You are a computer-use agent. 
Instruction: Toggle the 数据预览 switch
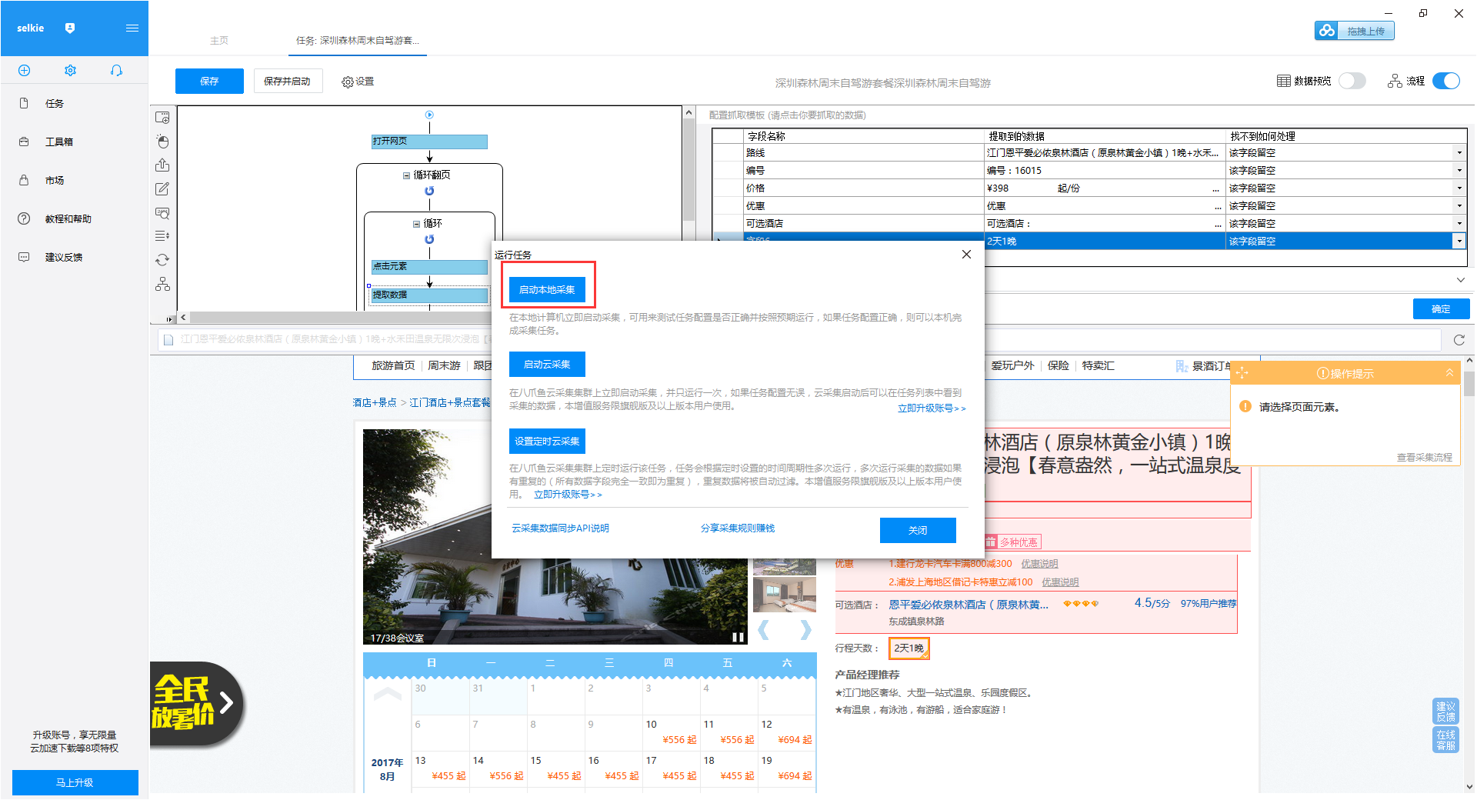(x=1352, y=81)
